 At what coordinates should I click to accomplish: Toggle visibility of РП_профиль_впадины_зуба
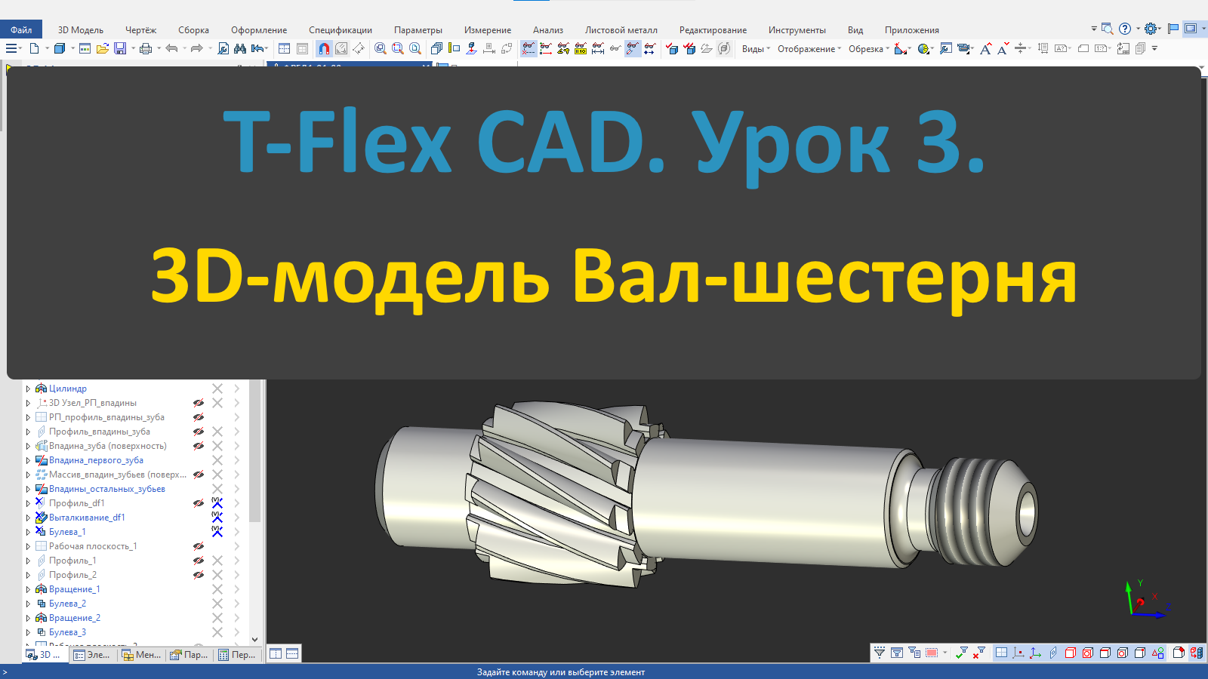click(199, 417)
